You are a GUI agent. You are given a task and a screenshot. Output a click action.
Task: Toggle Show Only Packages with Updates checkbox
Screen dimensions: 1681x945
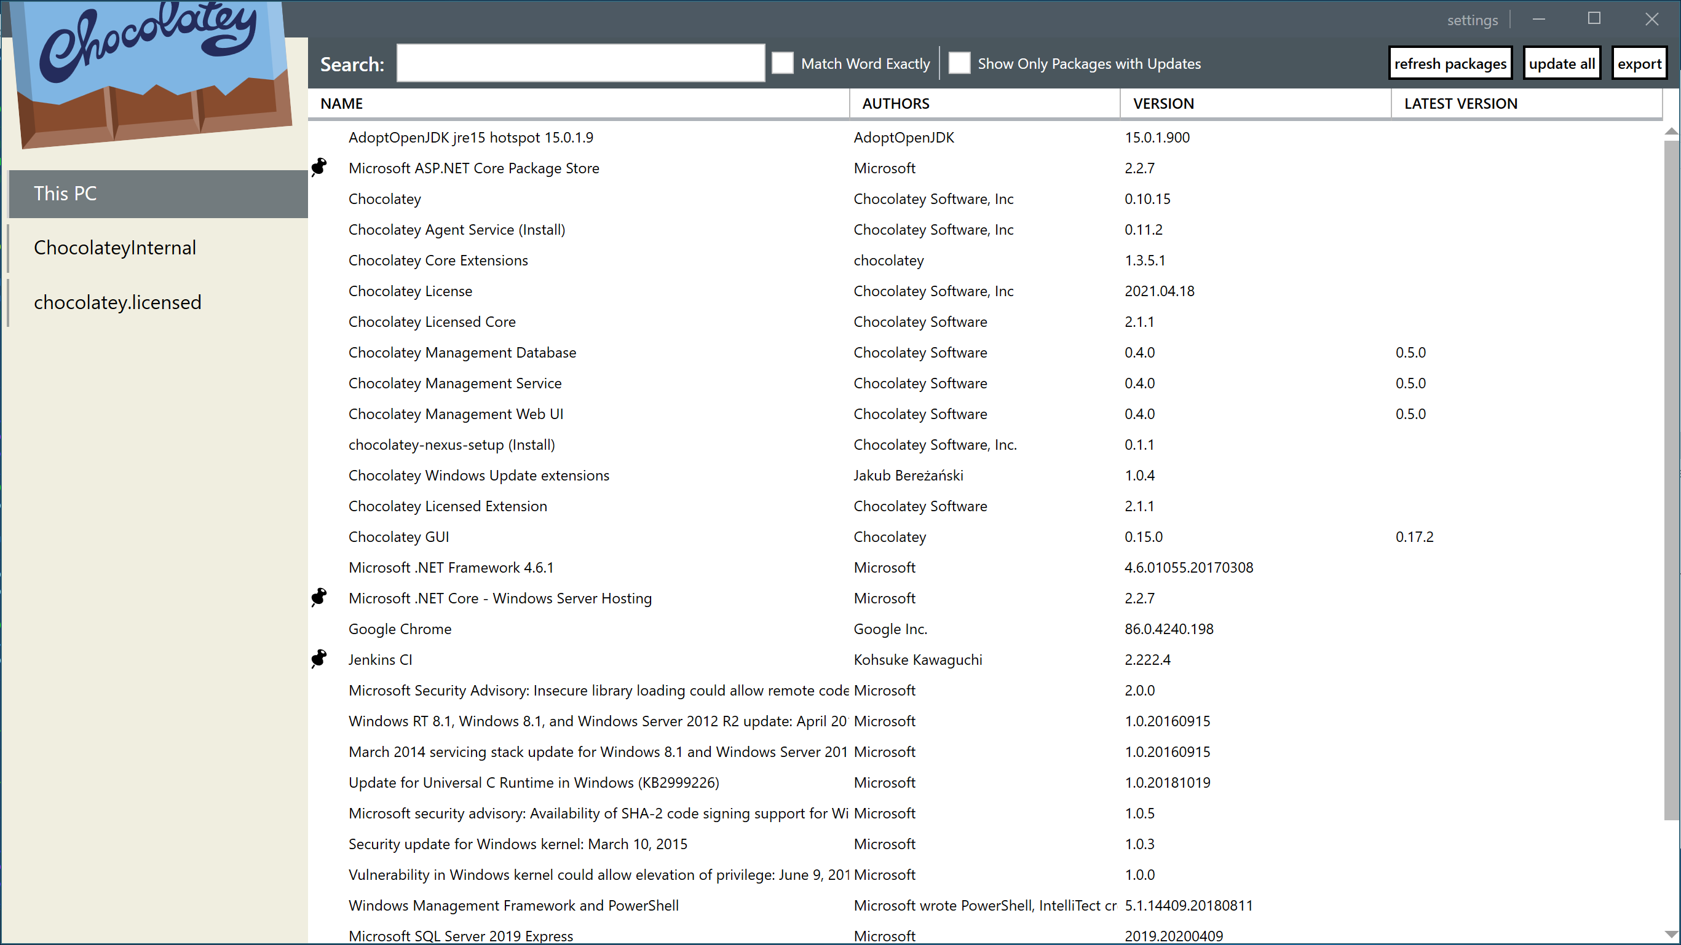[959, 63]
